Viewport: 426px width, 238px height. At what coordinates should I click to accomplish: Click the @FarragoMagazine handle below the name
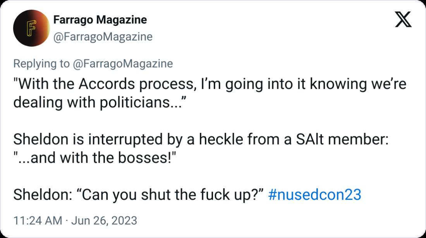pos(102,37)
